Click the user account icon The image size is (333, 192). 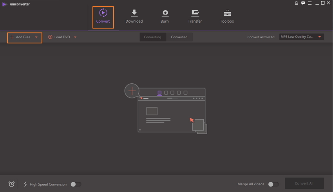[x=296, y=3]
